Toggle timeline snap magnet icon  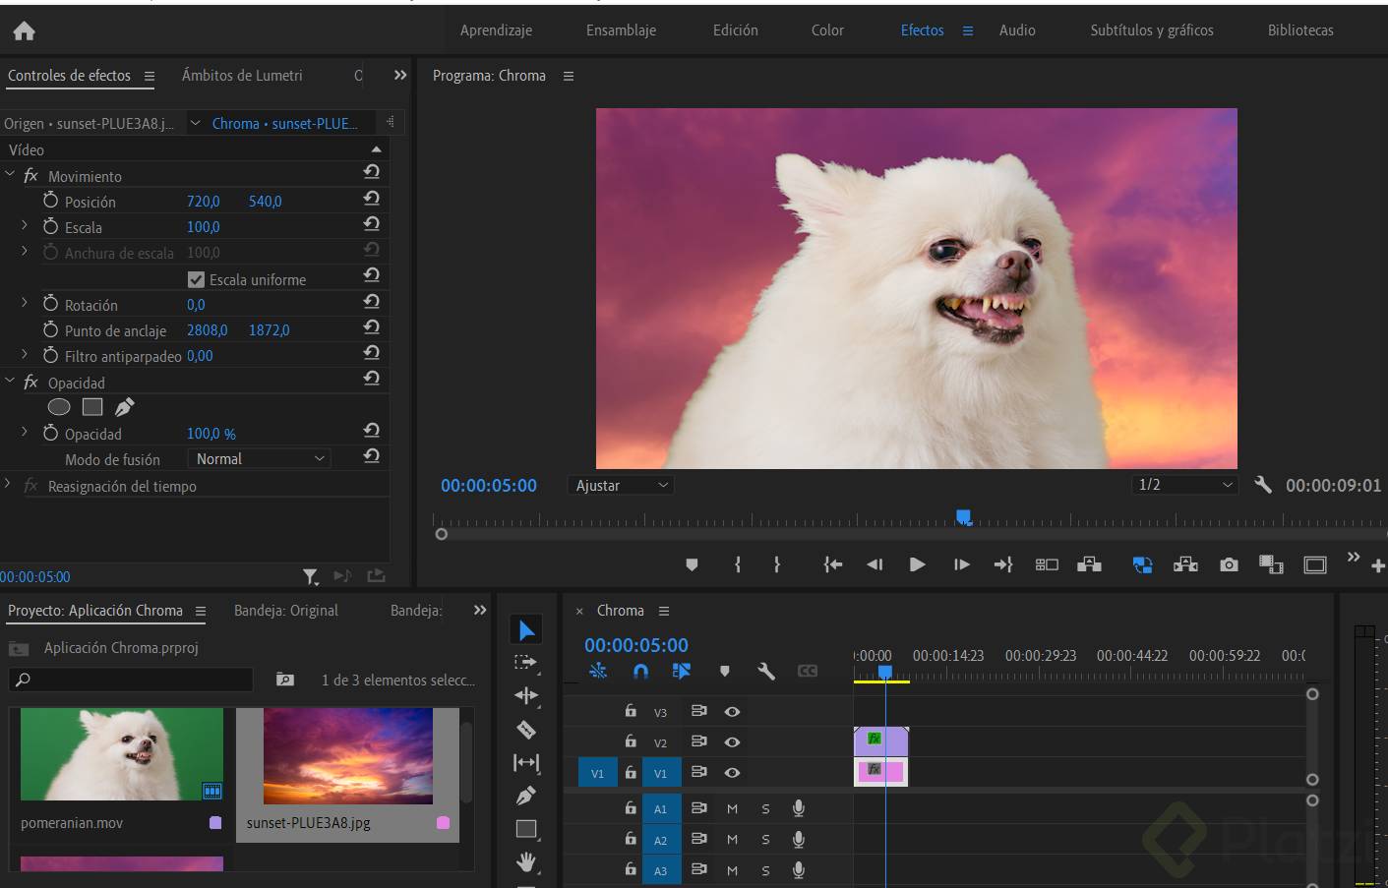(x=640, y=671)
